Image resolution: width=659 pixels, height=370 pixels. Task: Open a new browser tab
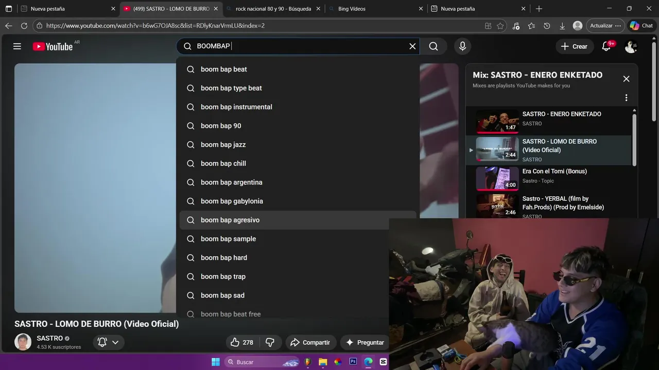[539, 9]
